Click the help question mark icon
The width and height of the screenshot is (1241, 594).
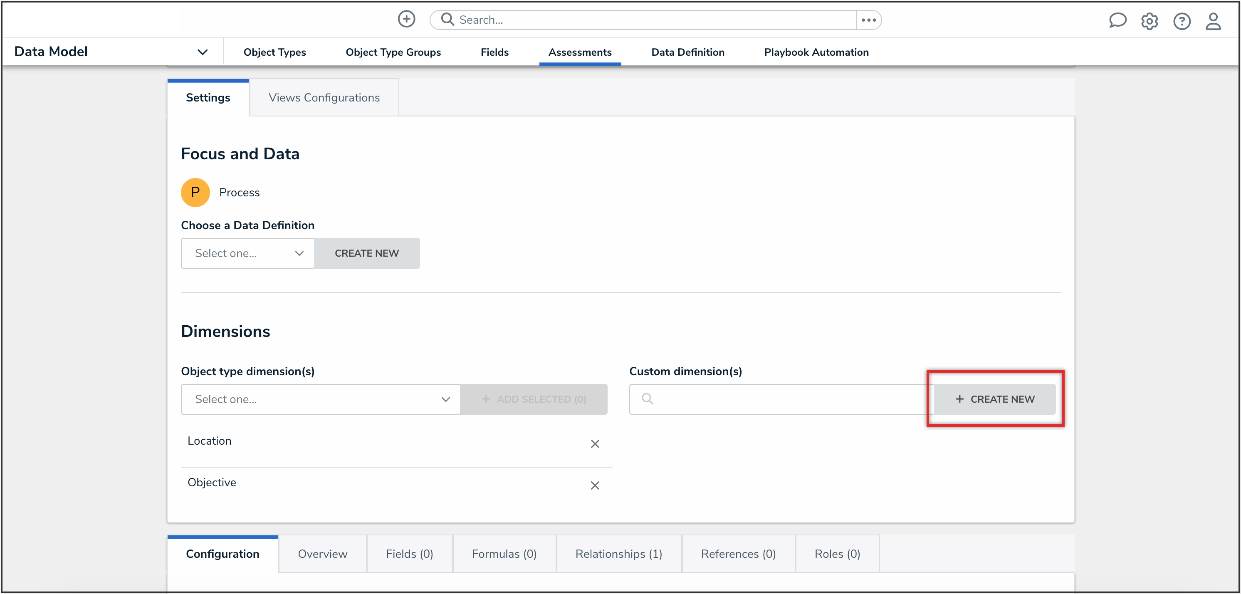1182,21
